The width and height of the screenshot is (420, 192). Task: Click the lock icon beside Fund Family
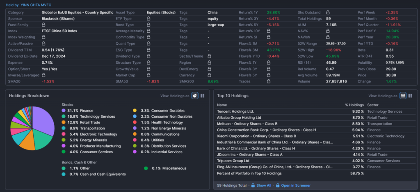44,25
